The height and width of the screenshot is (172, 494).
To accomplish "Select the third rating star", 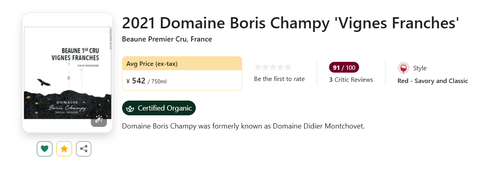I will (x=273, y=67).
